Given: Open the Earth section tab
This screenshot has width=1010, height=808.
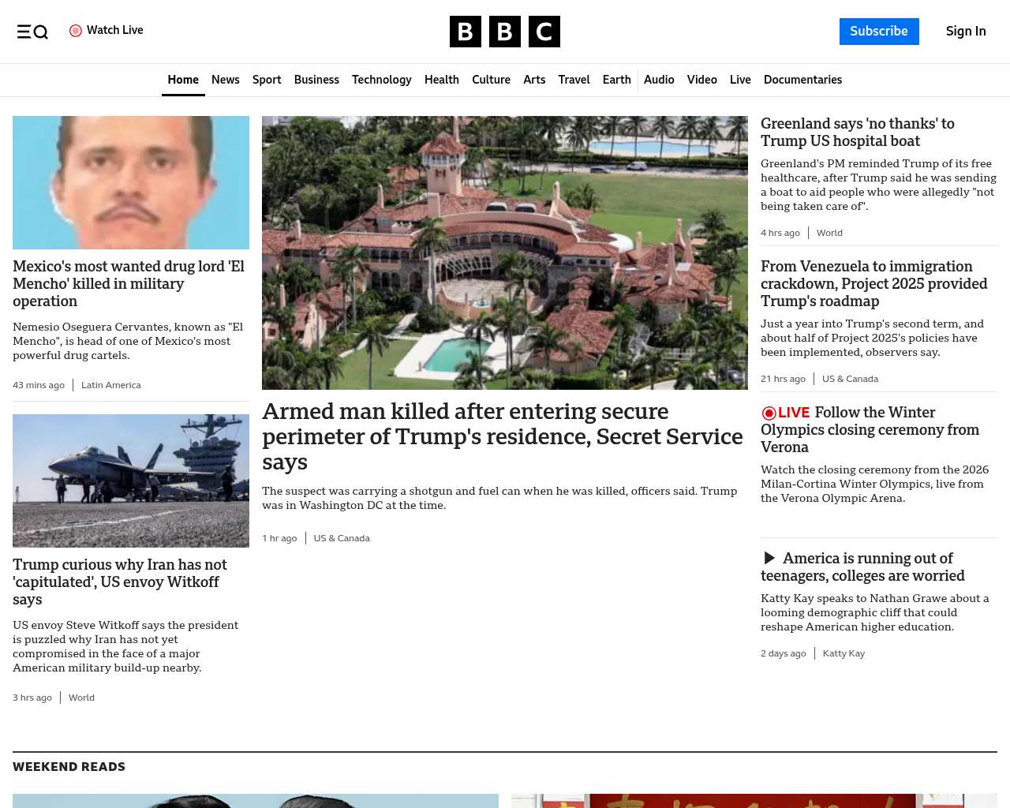Looking at the screenshot, I should point(616,80).
